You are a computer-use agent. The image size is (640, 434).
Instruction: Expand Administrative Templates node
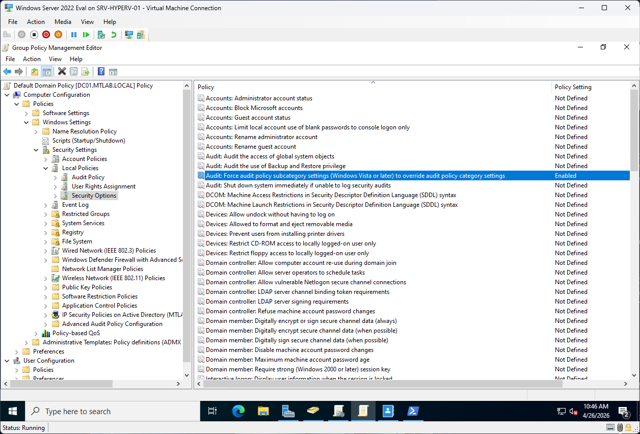click(x=26, y=342)
